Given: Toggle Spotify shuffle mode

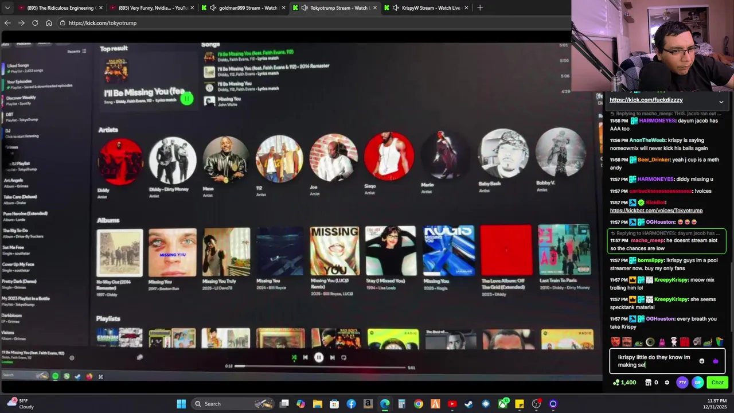Looking at the screenshot, I should [x=294, y=357].
